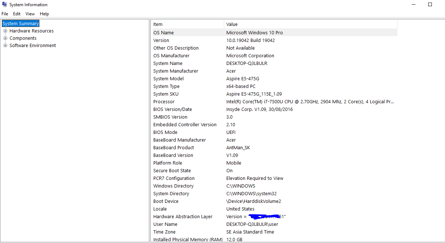Select System Summary in the tree
The width and height of the screenshot is (445, 243).
(20, 24)
